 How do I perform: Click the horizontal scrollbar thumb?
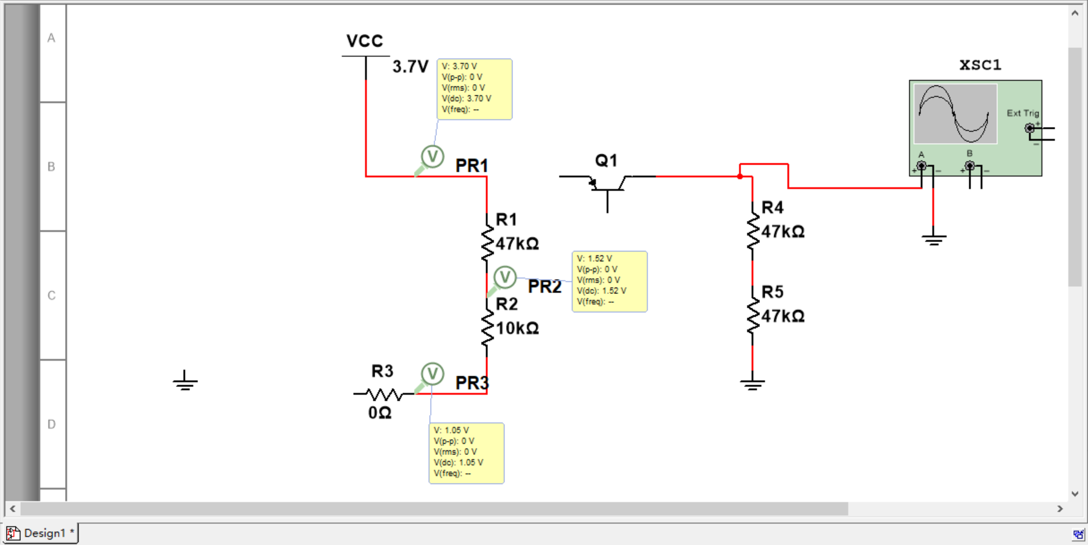[434, 509]
